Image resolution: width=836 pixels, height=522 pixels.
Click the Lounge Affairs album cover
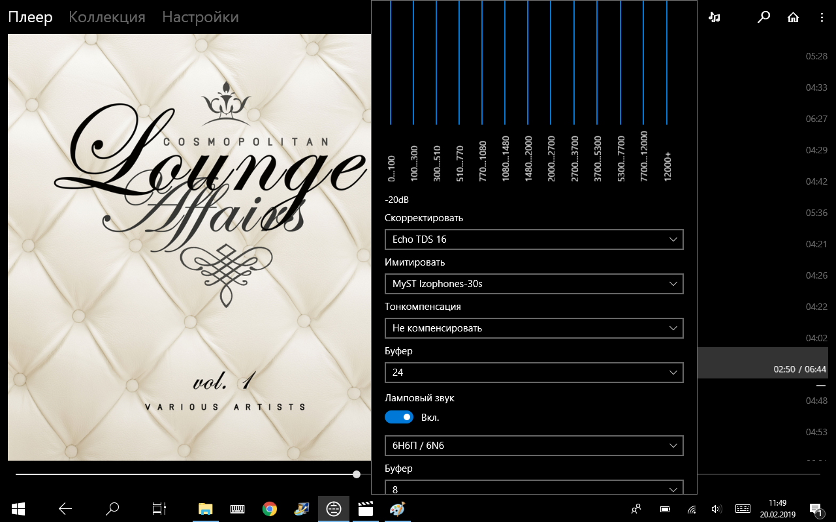(189, 247)
